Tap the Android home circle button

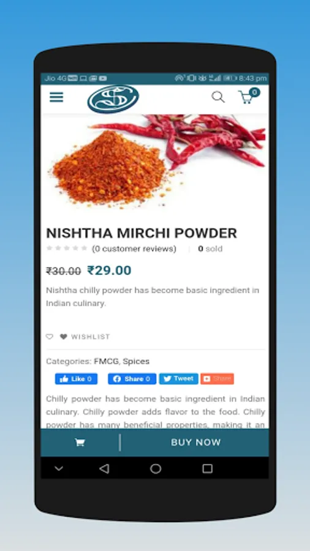(156, 468)
